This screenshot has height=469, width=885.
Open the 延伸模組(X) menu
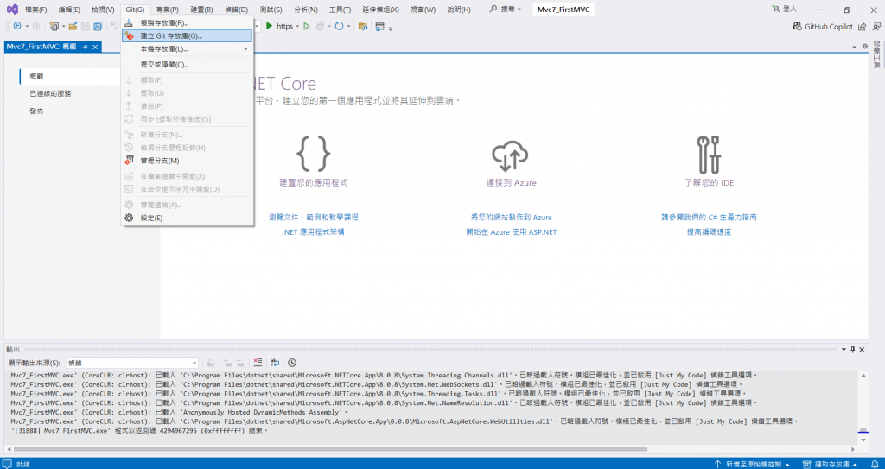pyautogui.click(x=380, y=10)
